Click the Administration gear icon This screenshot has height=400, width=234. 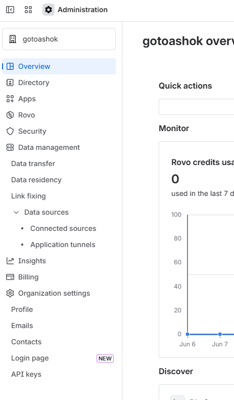(49, 10)
